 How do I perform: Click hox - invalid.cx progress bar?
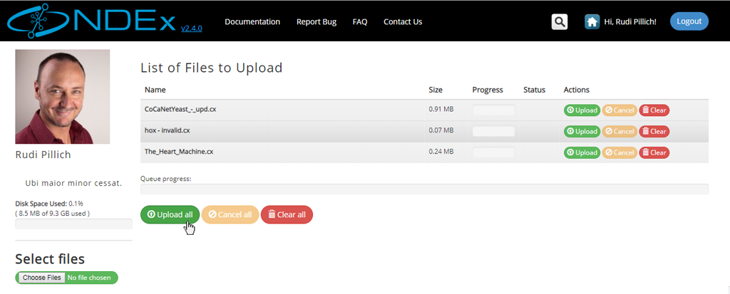[493, 131]
